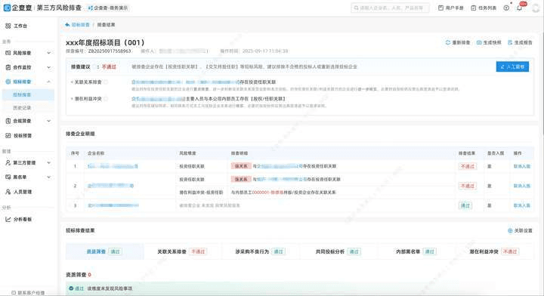Click the 强关系 tag in row 1

(241, 166)
